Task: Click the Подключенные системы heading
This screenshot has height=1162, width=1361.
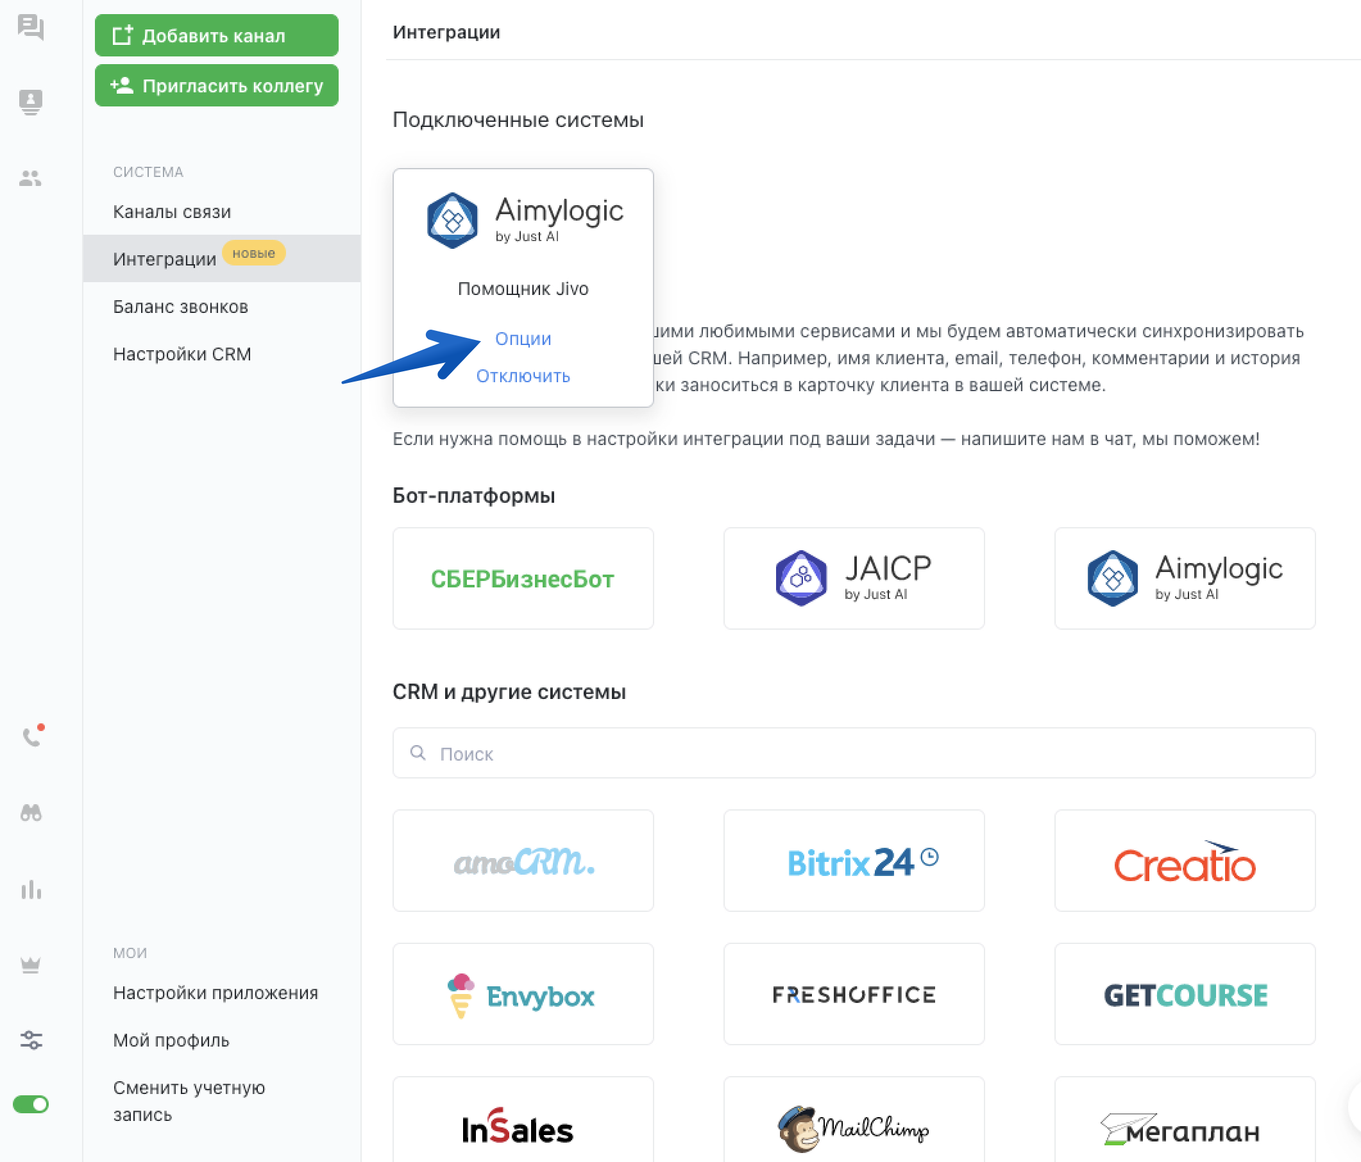Action: pos(518,119)
